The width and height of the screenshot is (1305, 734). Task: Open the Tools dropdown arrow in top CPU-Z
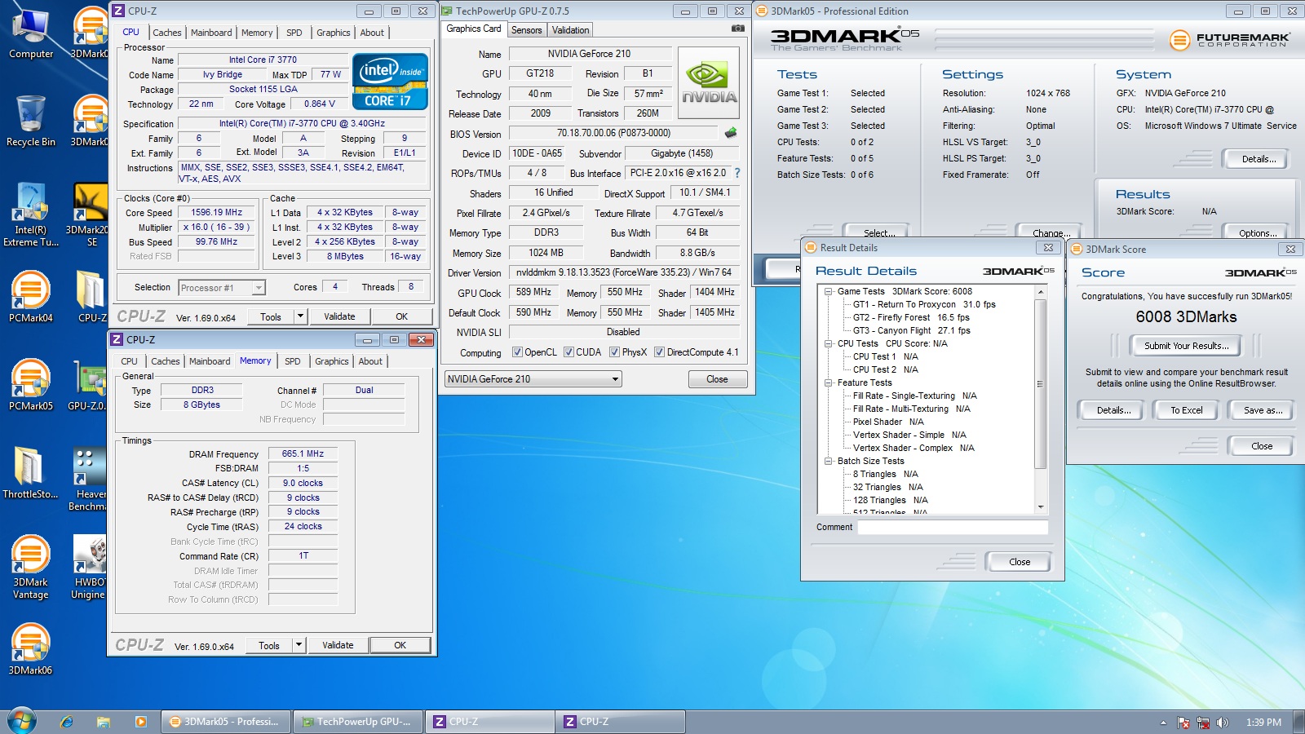(300, 316)
